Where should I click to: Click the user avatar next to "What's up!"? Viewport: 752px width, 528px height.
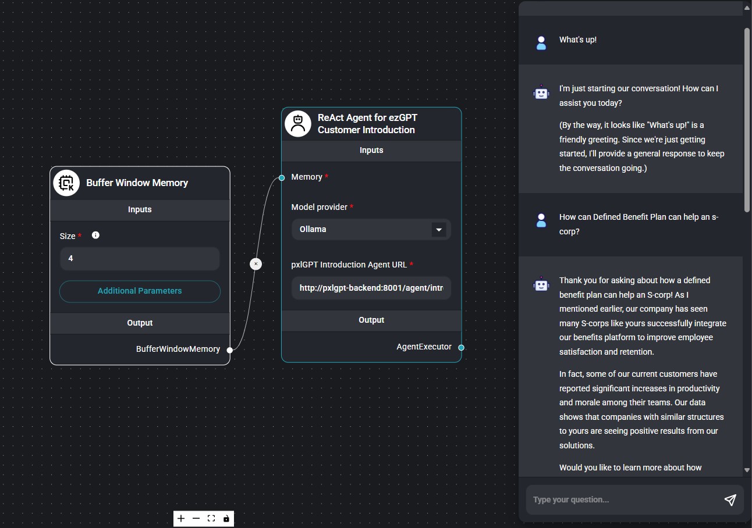541,43
